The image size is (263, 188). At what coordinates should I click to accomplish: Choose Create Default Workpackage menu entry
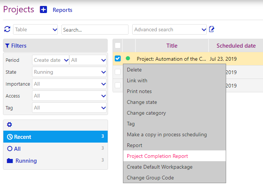pyautogui.click(x=174, y=167)
